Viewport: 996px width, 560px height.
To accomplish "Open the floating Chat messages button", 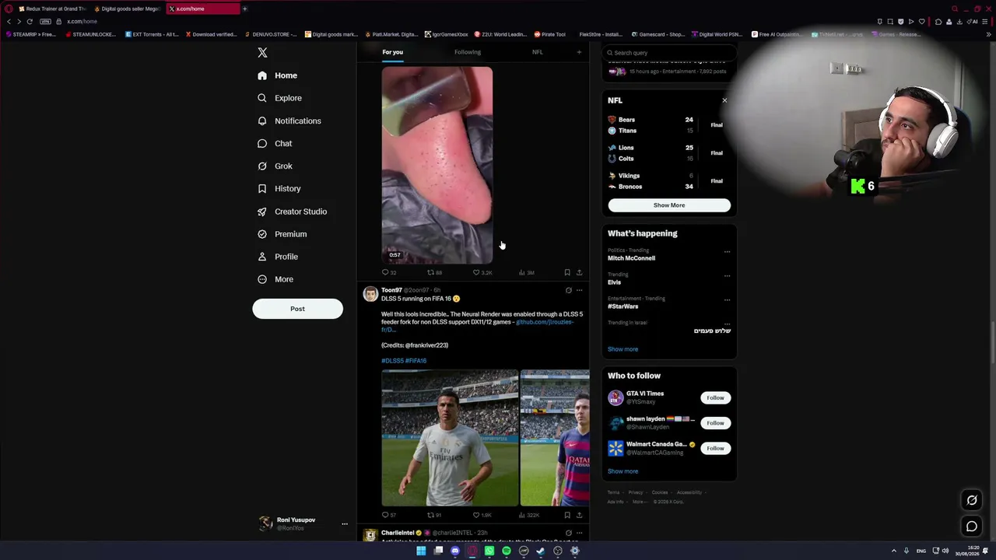I will pyautogui.click(x=972, y=527).
